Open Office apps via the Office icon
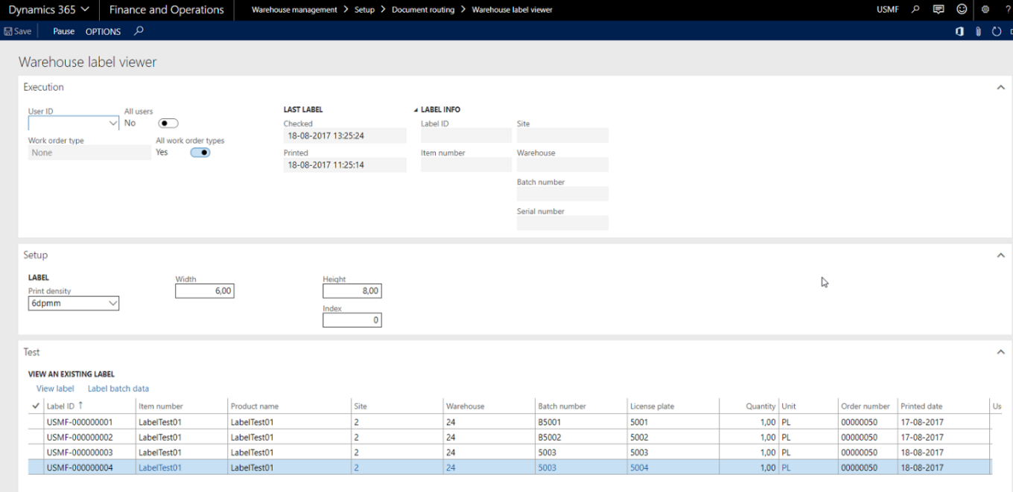Image resolution: width=1013 pixels, height=492 pixels. click(959, 31)
